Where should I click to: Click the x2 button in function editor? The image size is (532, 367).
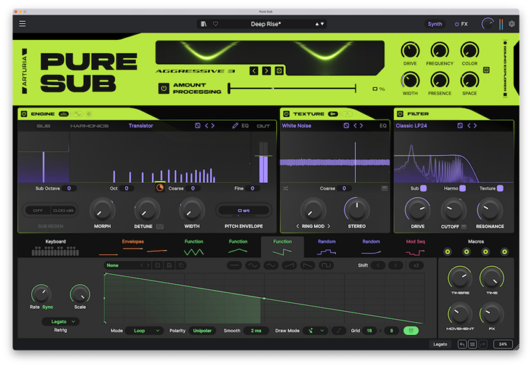416,265
